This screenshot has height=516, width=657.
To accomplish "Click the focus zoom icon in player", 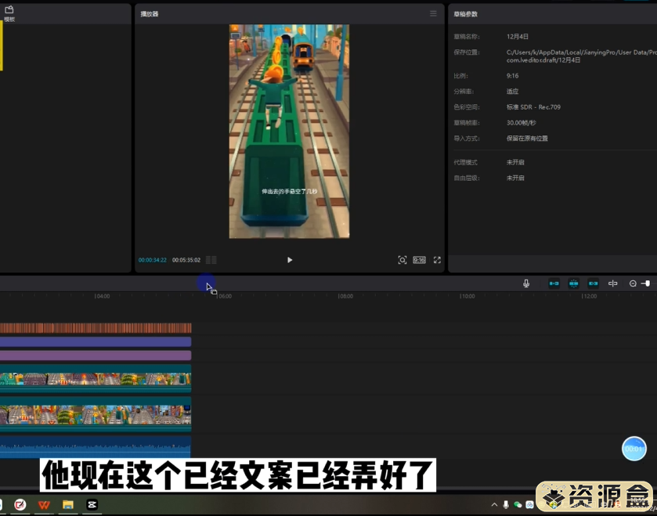I will (403, 260).
